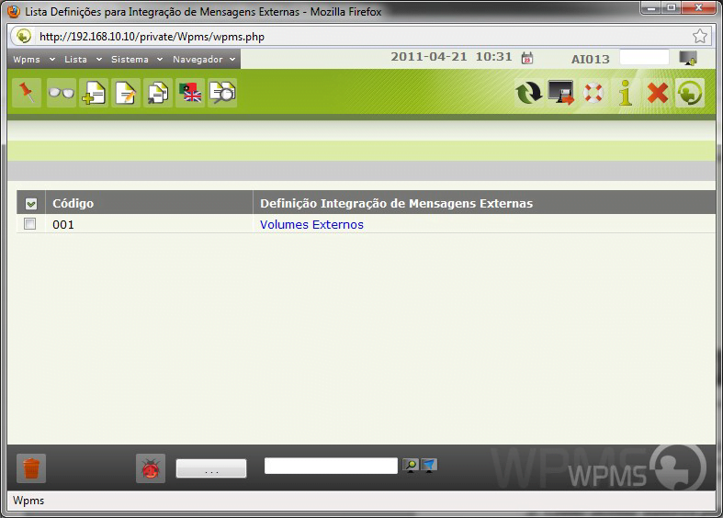Click the input field next to AI013
723x518 pixels.
pyautogui.click(x=644, y=58)
